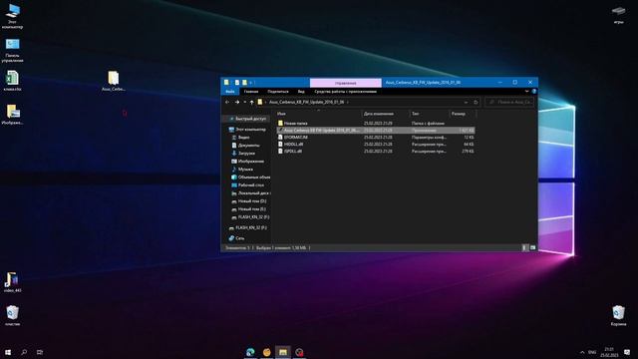Expand the address bar history dropdown

[x=466, y=102]
